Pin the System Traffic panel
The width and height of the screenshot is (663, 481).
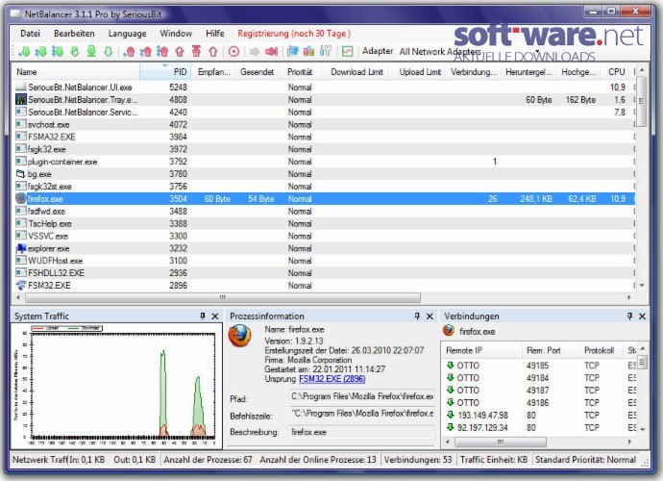(x=203, y=316)
